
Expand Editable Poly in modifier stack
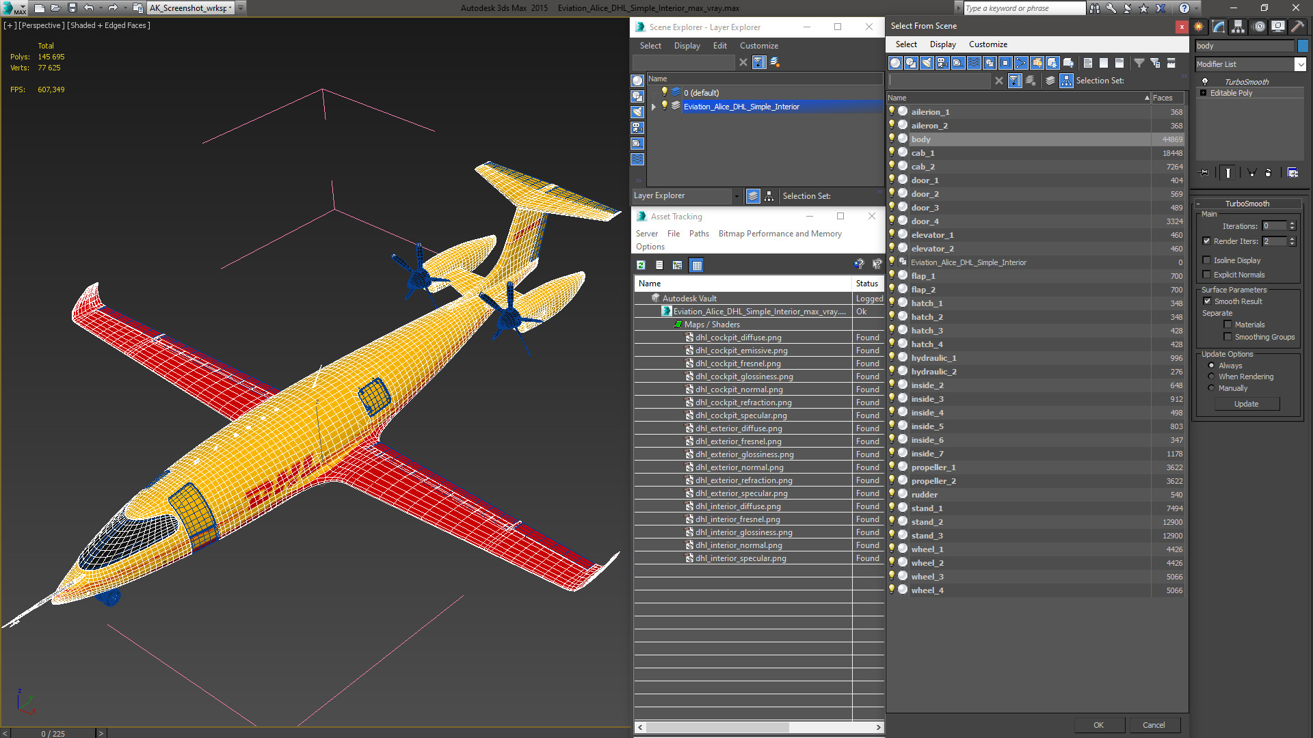tap(1203, 93)
